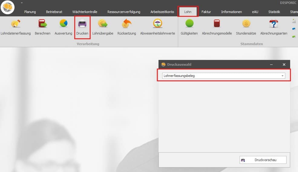
Task: Click the Druckvorschau button
Action: coord(263,160)
